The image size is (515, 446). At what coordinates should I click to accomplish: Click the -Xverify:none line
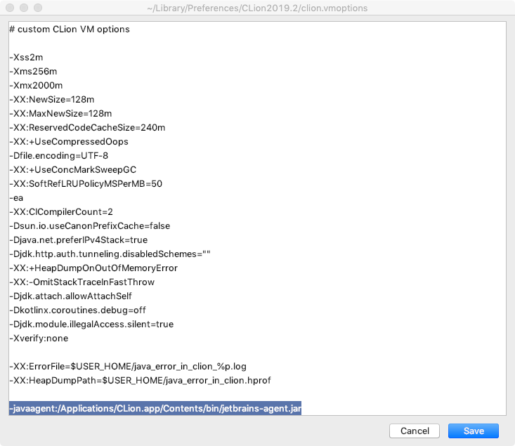pyautogui.click(x=39, y=339)
